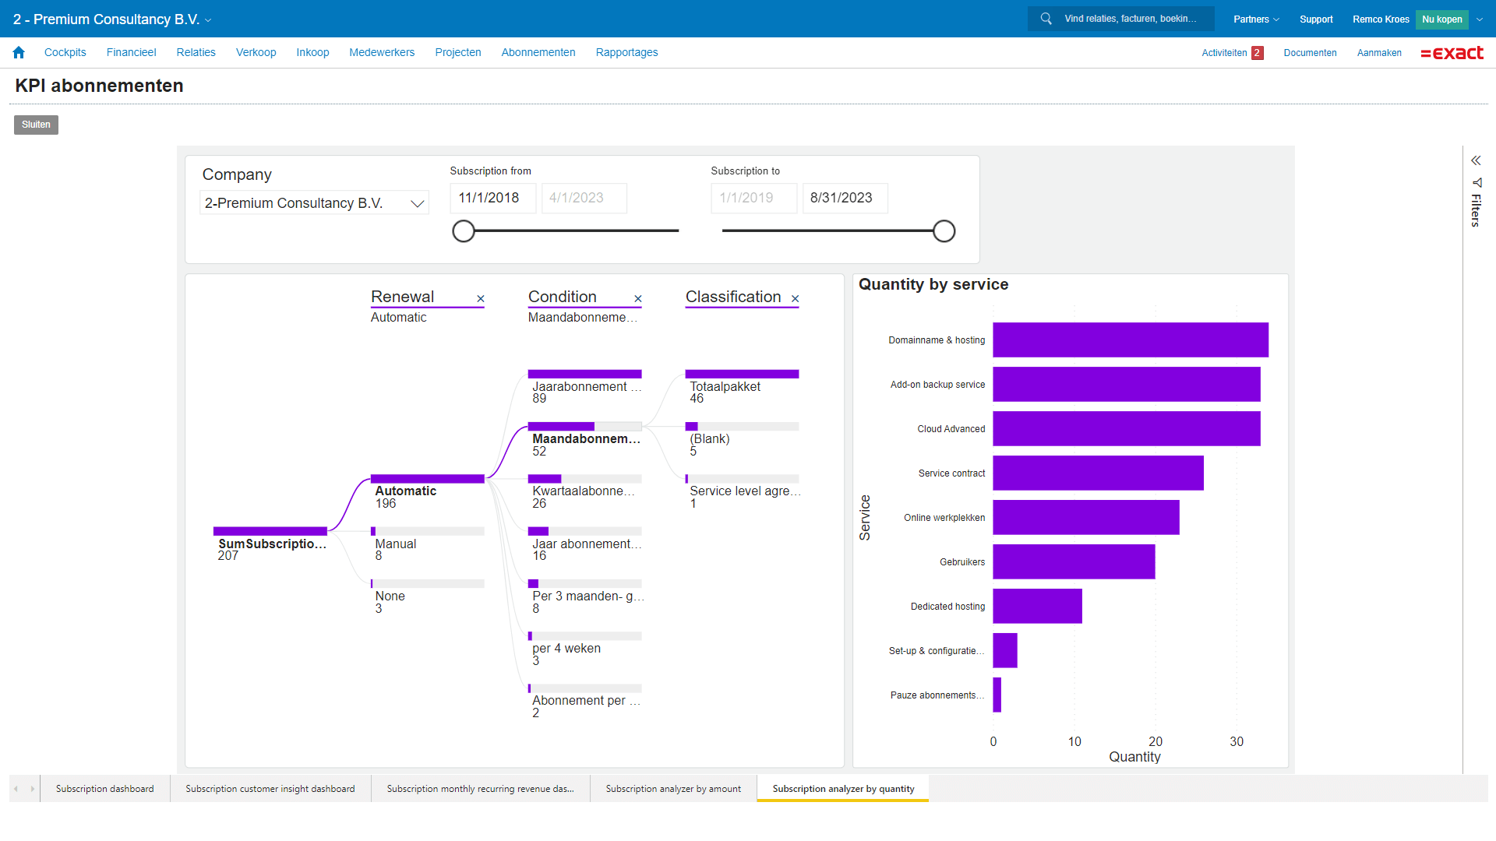
Task: Click the Subscription to end date field
Action: coord(845,198)
